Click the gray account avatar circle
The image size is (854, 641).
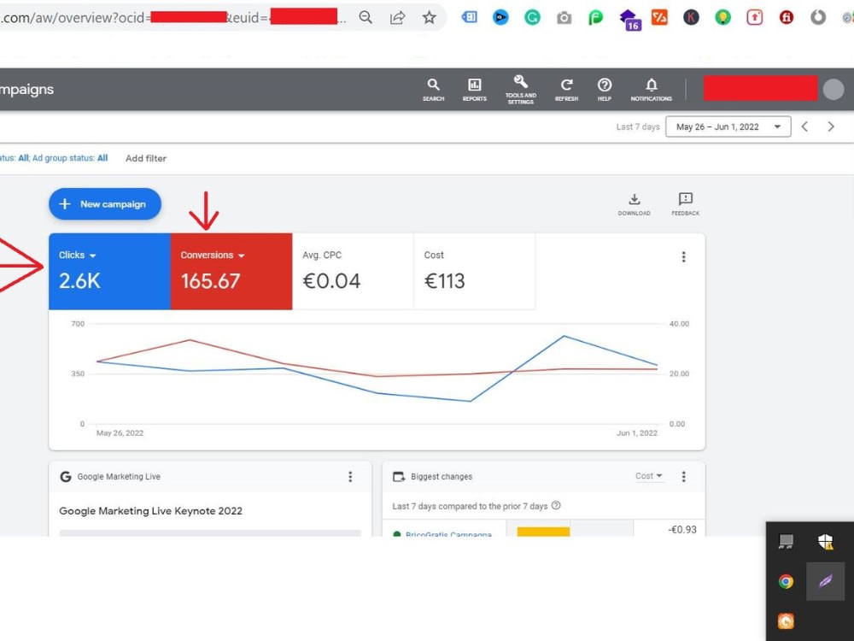click(x=834, y=90)
